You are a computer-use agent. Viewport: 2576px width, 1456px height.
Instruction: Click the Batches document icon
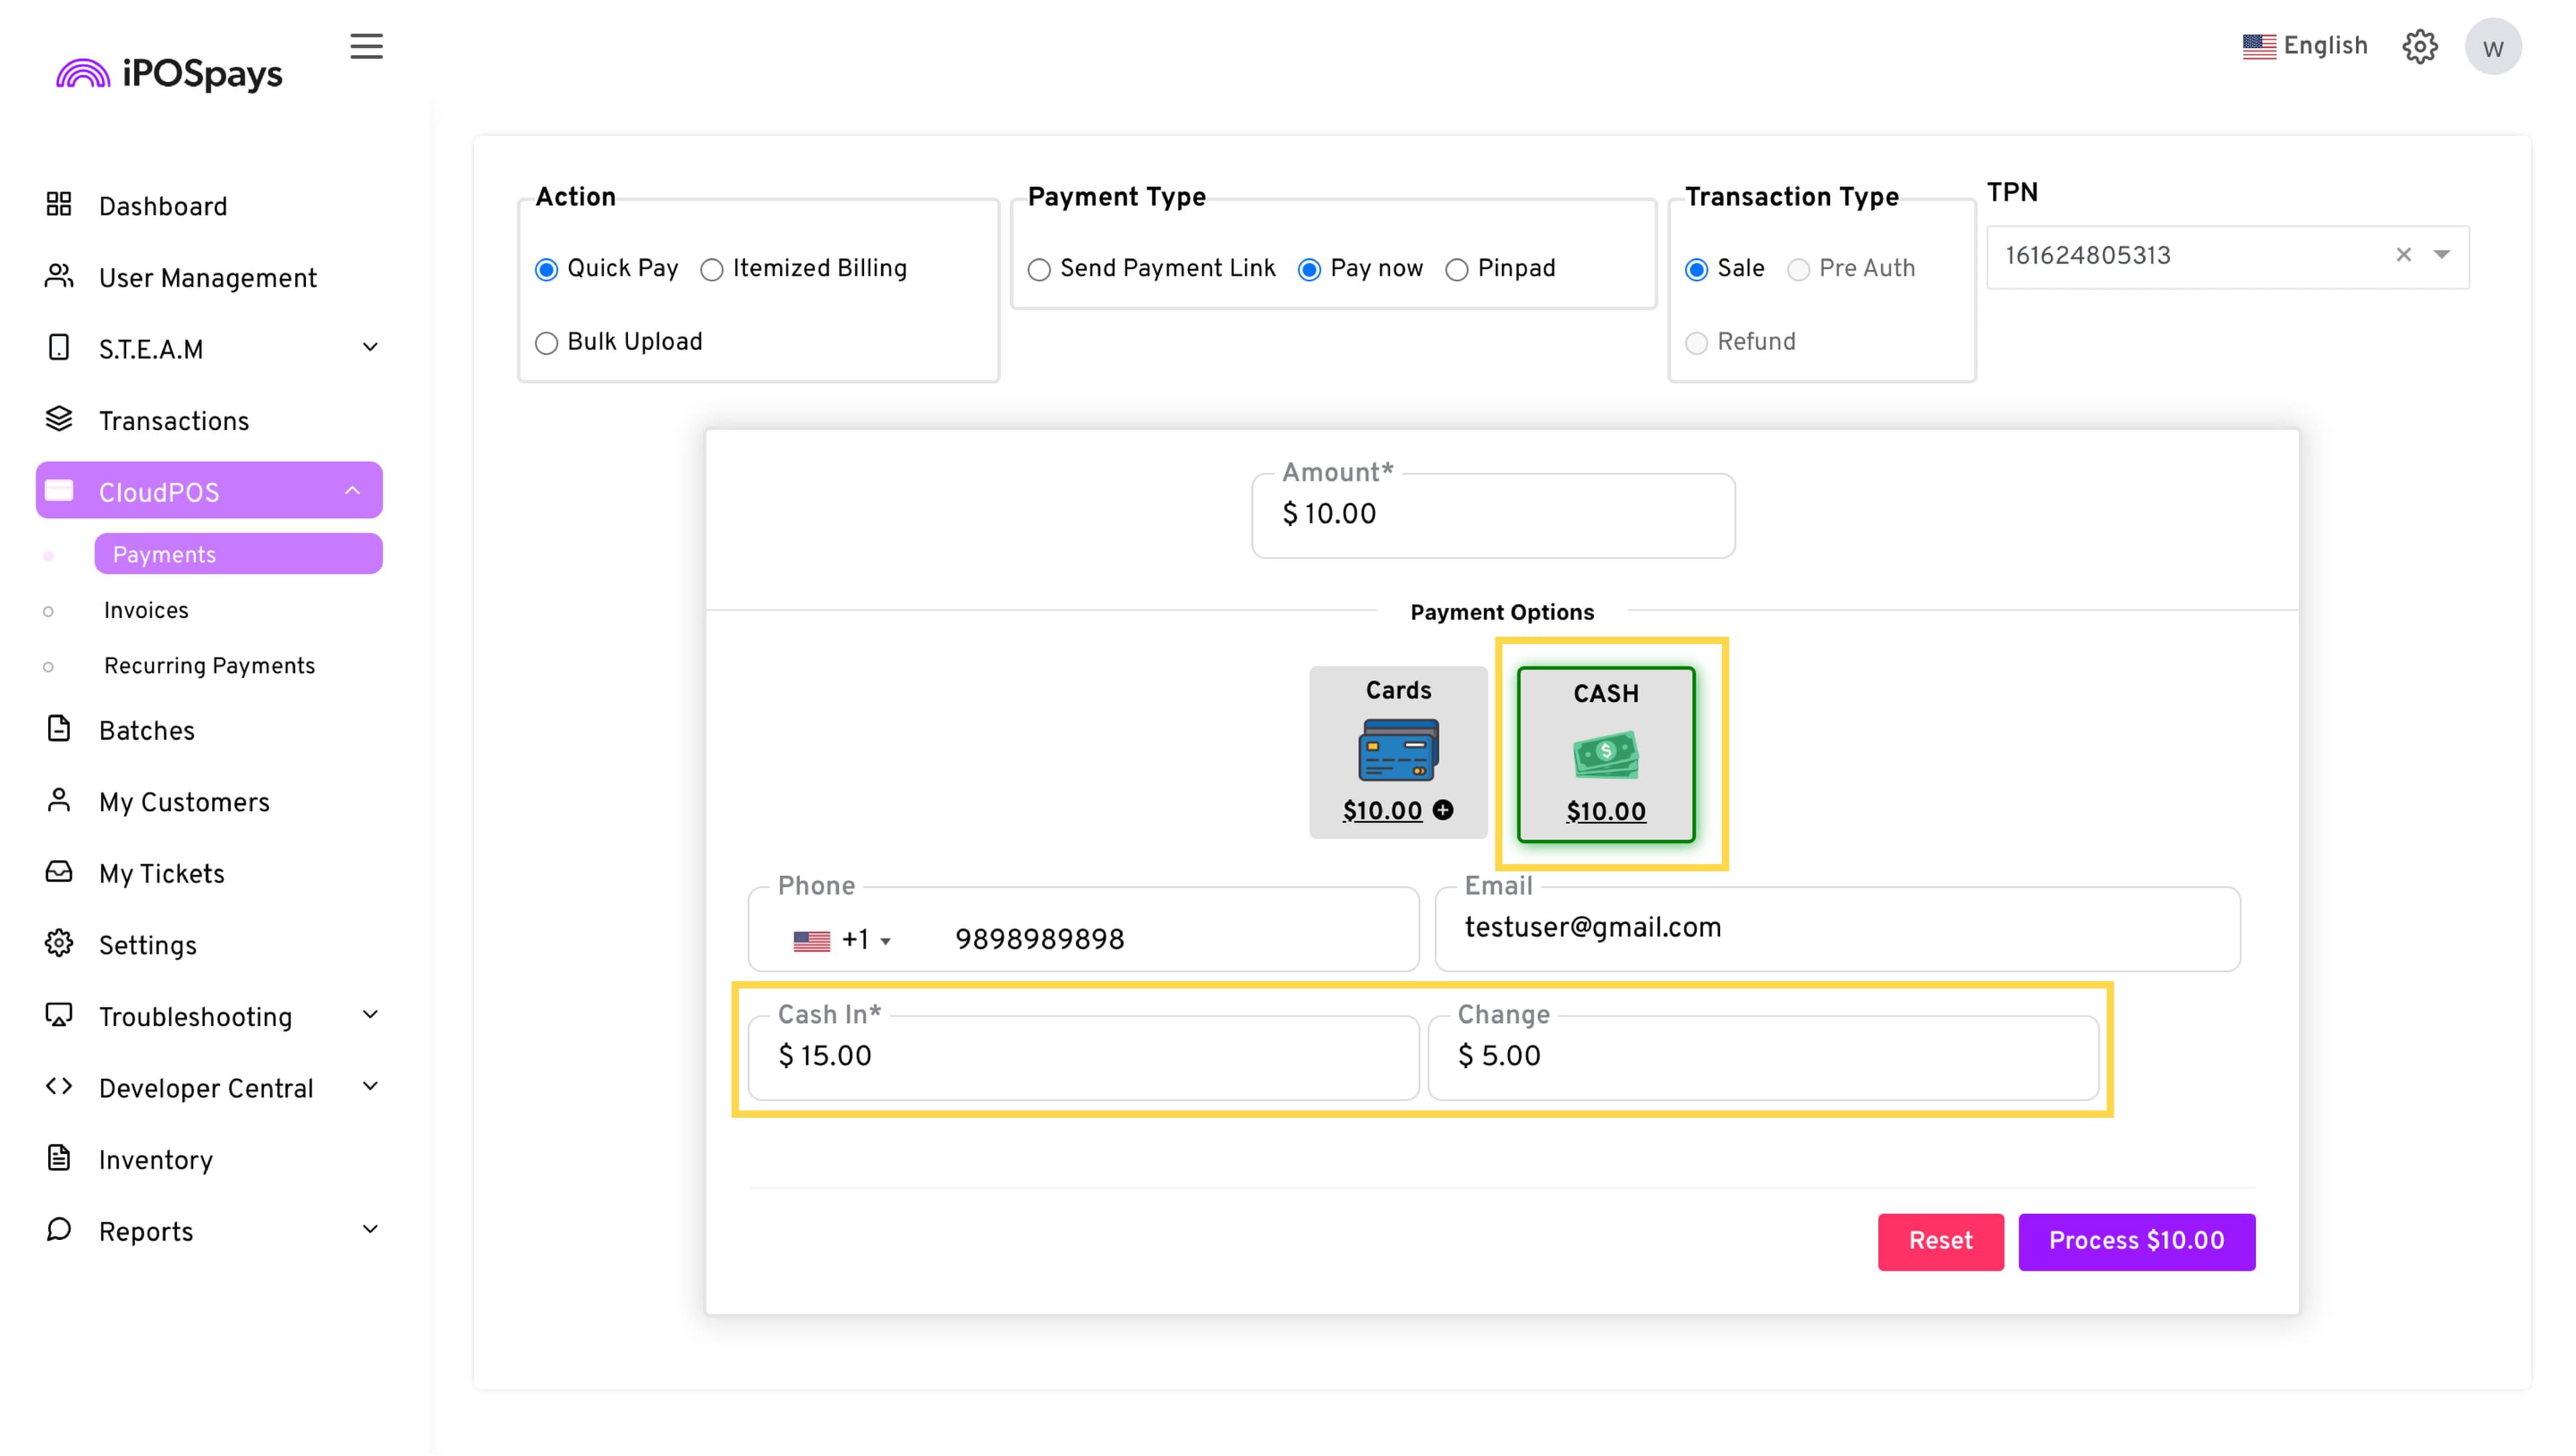59,729
